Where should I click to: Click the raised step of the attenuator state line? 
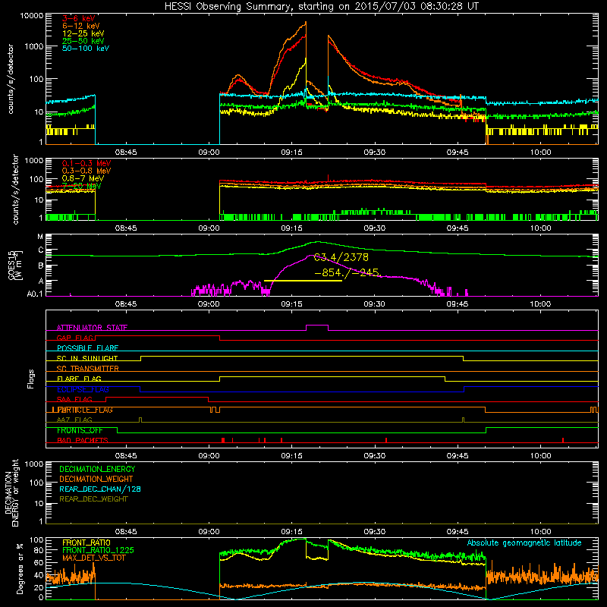pos(317,326)
